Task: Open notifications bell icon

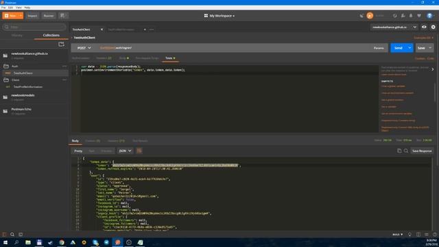Action: tap(411, 16)
